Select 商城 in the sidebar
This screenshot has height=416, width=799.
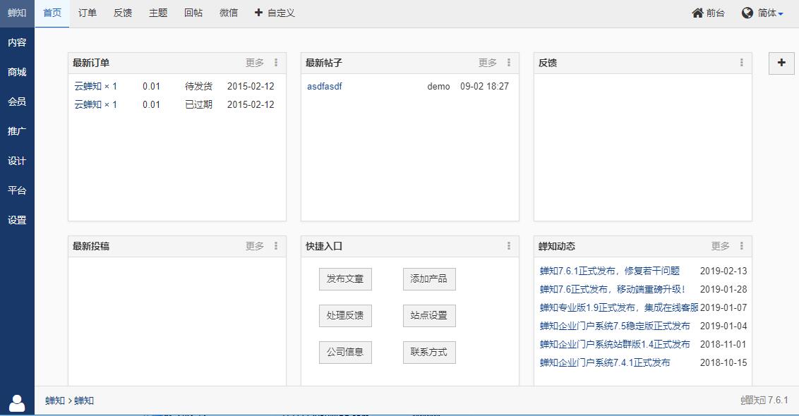pos(17,73)
